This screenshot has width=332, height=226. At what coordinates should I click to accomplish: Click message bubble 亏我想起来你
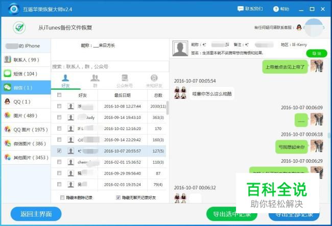(x=292, y=147)
